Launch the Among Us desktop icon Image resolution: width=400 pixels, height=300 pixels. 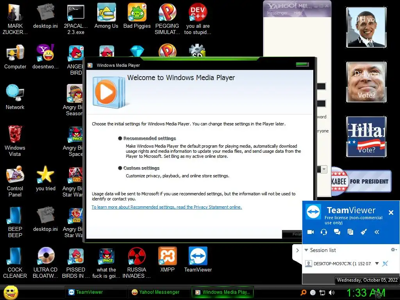click(x=106, y=16)
